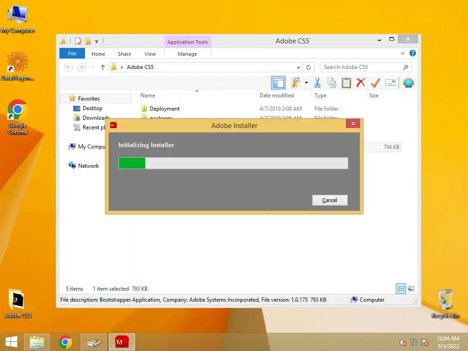Toggle the navigation pane layout icon
The image size is (468, 351).
[x=278, y=83]
